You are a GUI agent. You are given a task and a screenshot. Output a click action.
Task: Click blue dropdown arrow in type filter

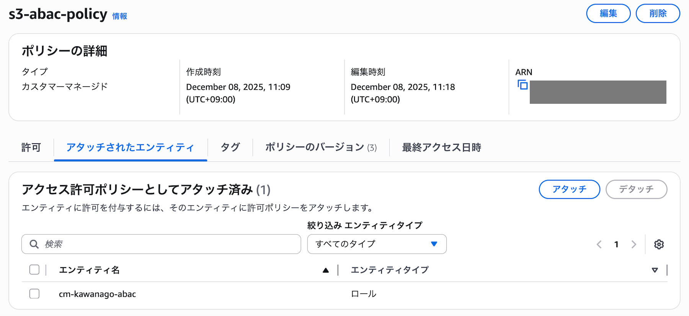click(434, 244)
